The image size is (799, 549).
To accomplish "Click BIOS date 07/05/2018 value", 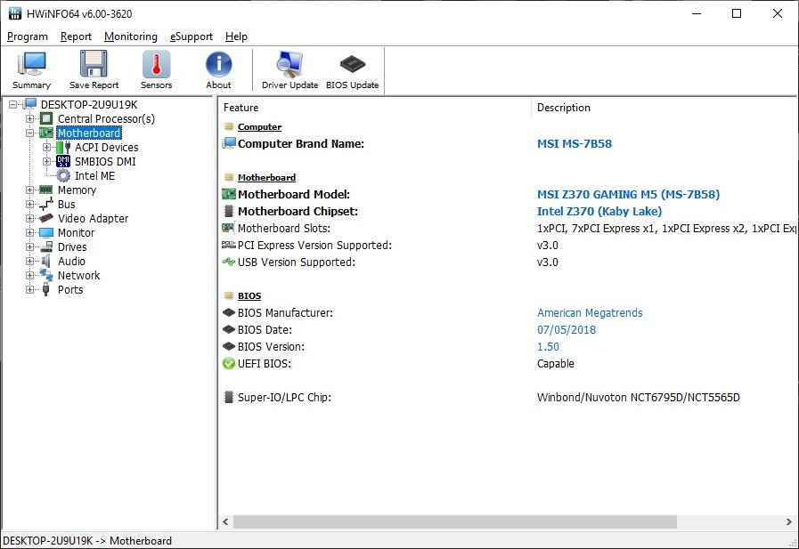I will click(x=567, y=330).
